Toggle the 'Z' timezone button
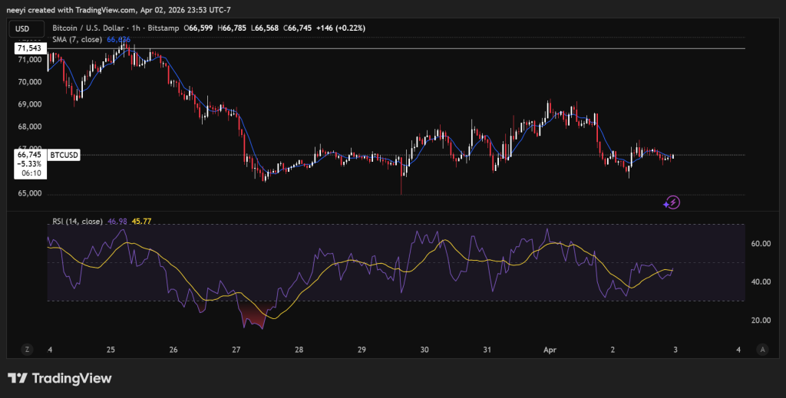The width and height of the screenshot is (786, 398). click(x=27, y=349)
